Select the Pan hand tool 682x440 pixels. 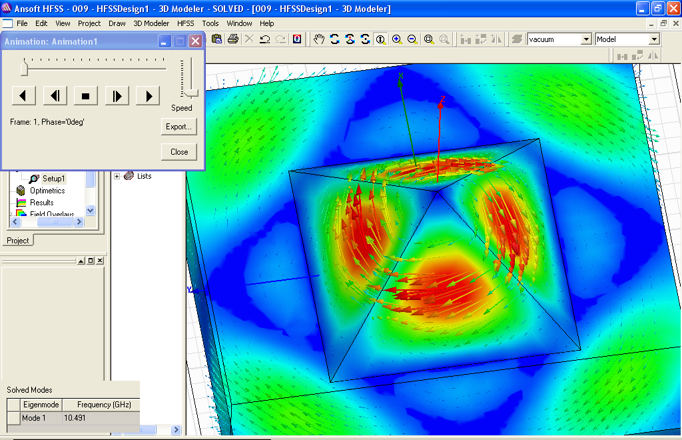[x=319, y=39]
